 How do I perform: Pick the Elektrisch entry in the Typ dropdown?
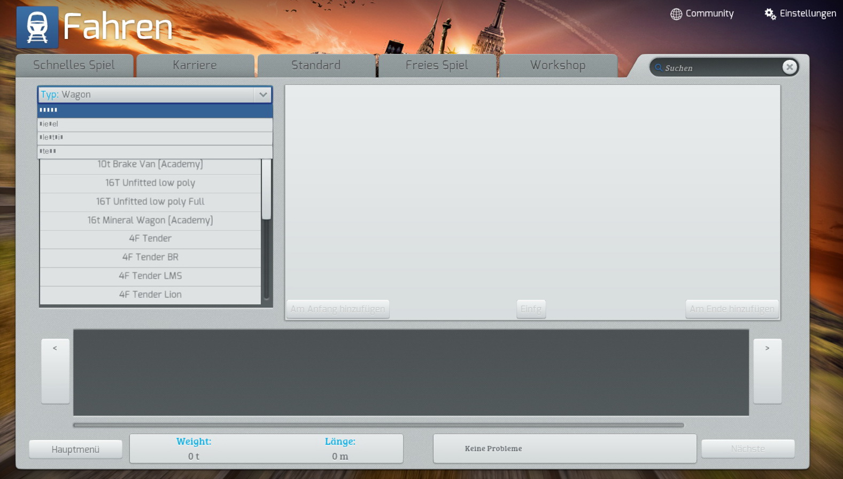tap(154, 138)
